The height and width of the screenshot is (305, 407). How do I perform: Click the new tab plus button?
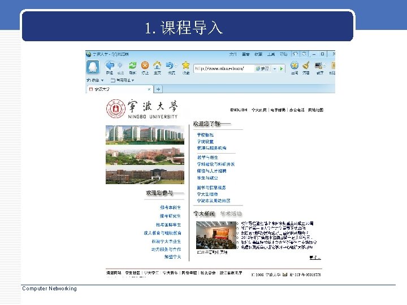[x=158, y=89]
